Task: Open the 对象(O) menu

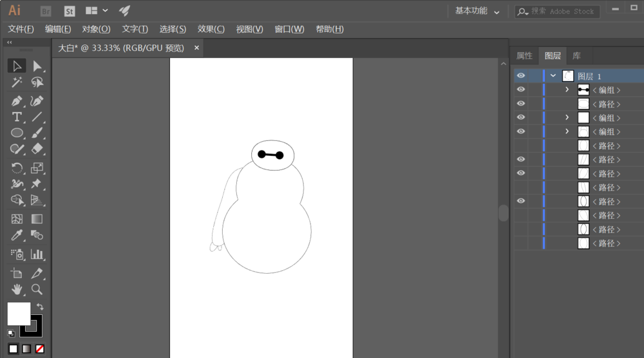Action: coord(96,29)
